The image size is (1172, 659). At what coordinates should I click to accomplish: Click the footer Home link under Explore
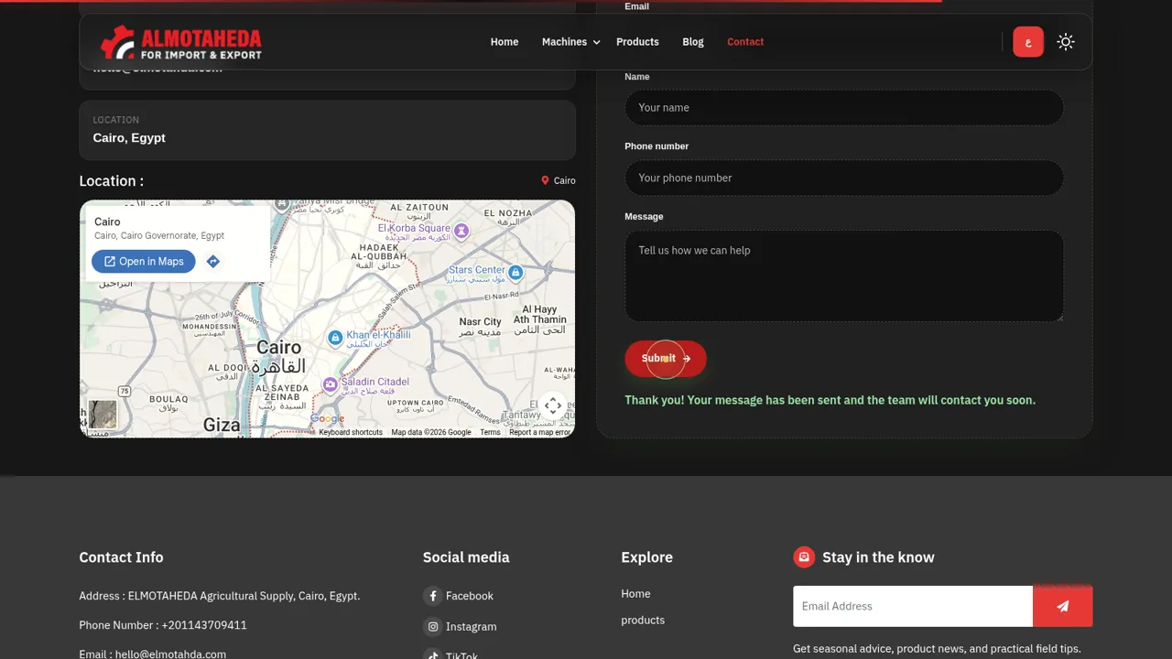click(635, 594)
